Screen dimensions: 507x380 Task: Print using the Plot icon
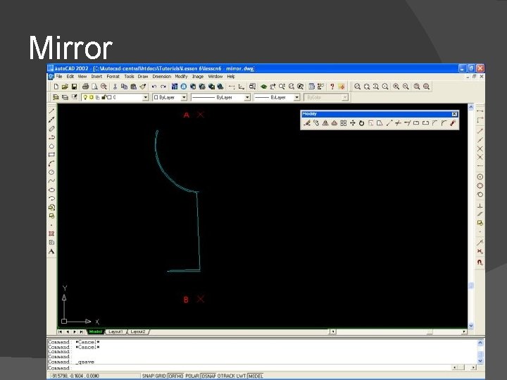(85, 87)
